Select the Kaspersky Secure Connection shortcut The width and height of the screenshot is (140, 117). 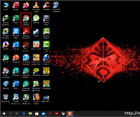[26, 86]
